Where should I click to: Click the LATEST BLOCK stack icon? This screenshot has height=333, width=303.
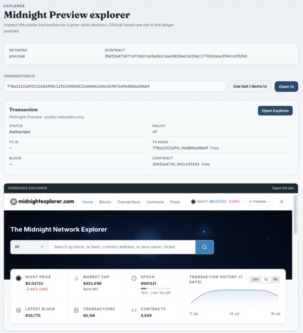19,310
